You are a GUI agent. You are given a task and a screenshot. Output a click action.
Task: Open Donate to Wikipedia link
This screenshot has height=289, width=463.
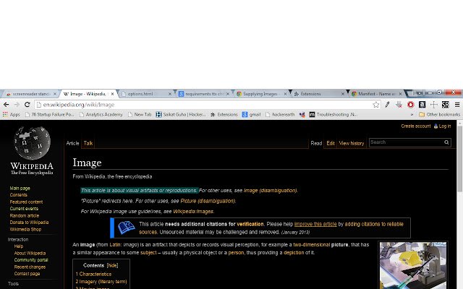29,223
